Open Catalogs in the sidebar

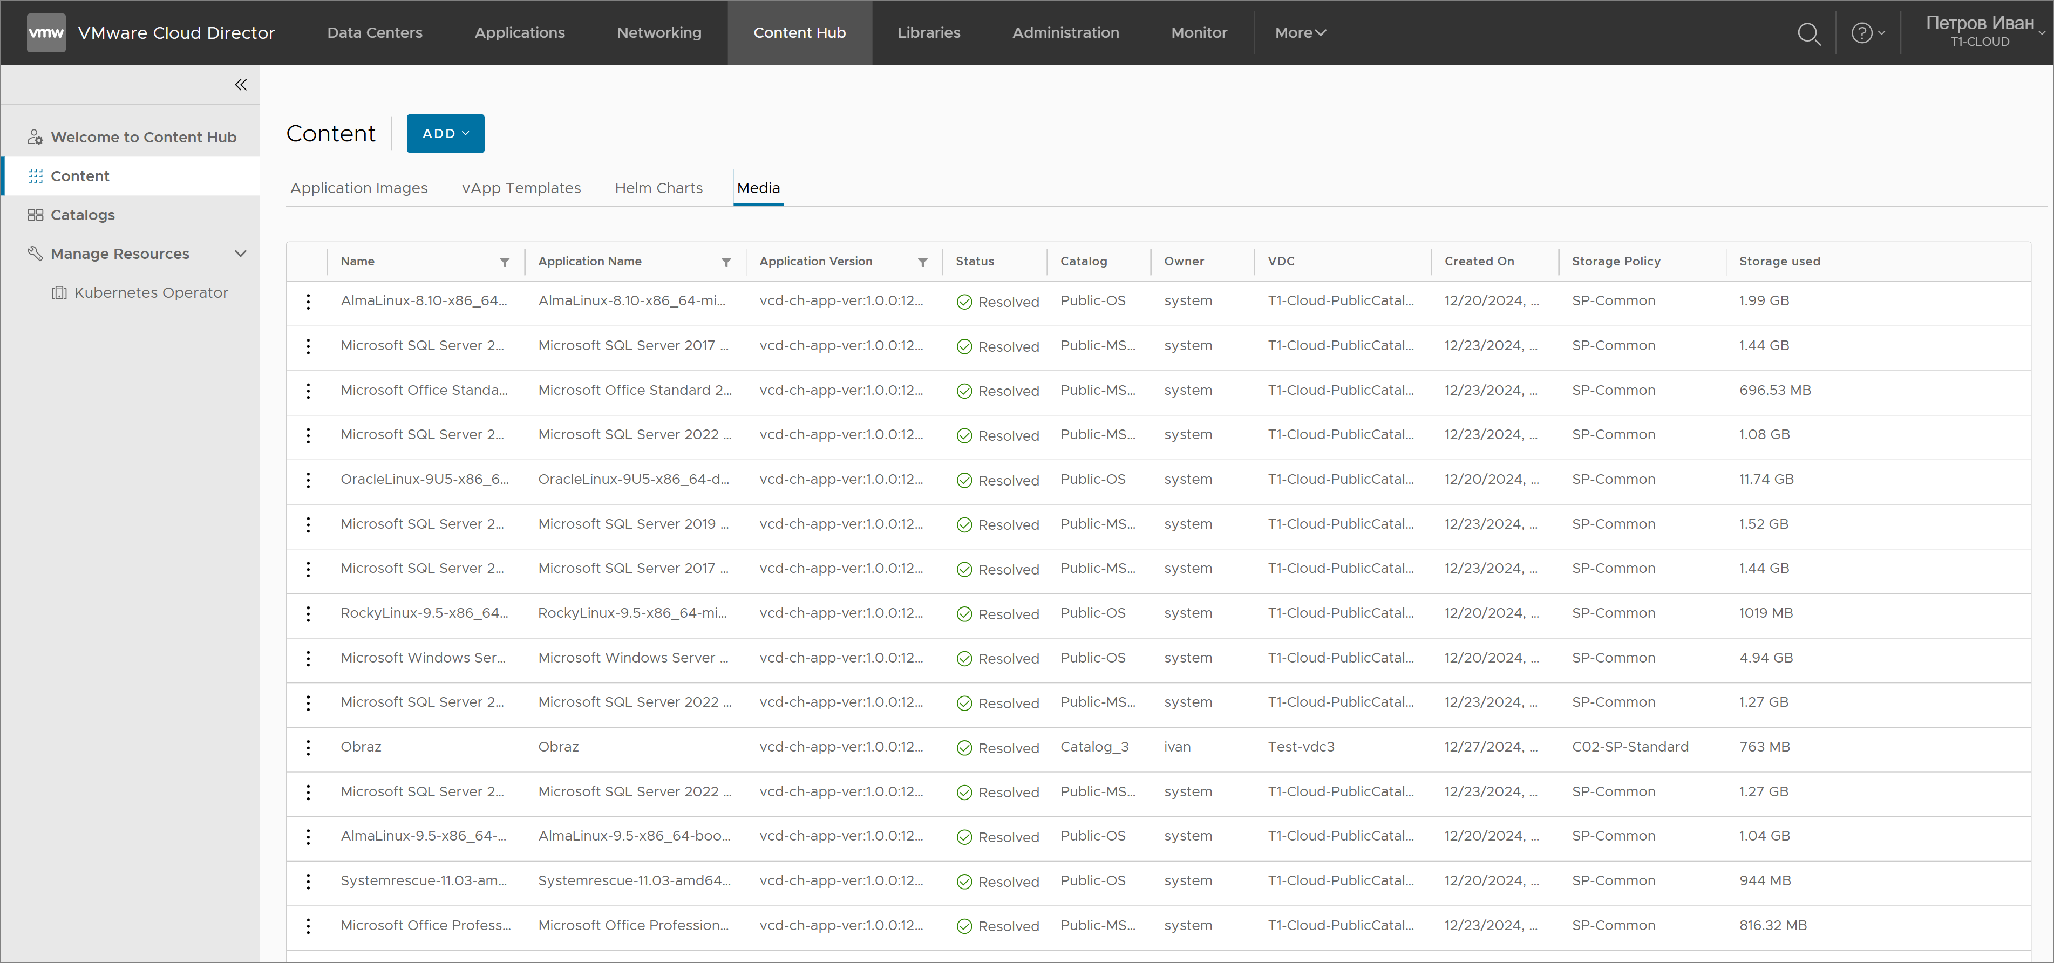(83, 215)
